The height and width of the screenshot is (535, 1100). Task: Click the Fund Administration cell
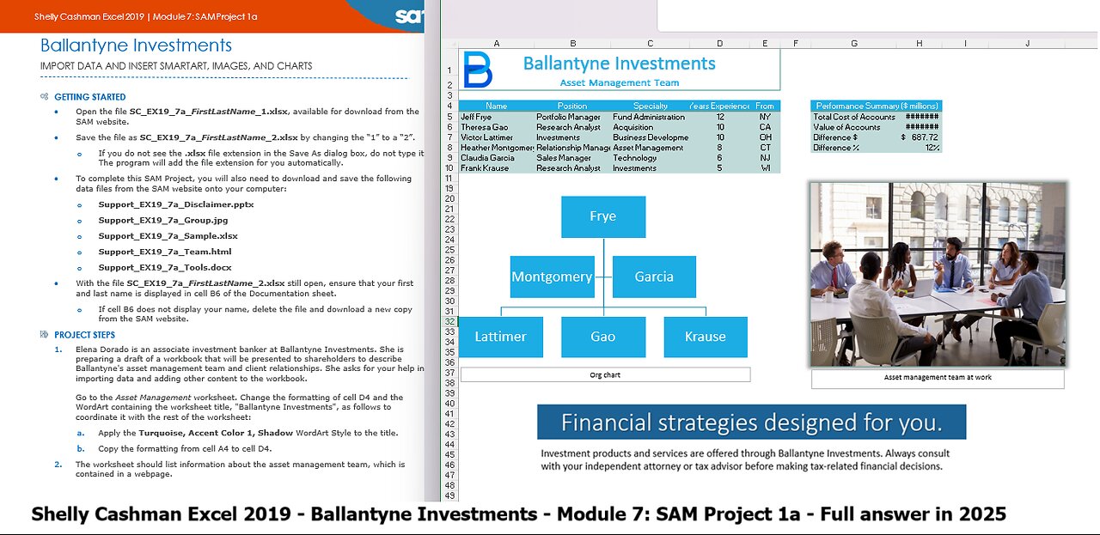coord(650,117)
